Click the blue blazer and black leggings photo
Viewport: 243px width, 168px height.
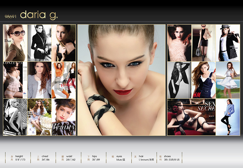(228, 117)
